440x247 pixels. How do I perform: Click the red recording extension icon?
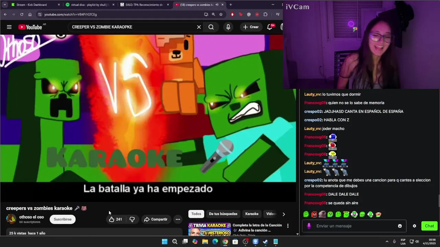(257, 14)
